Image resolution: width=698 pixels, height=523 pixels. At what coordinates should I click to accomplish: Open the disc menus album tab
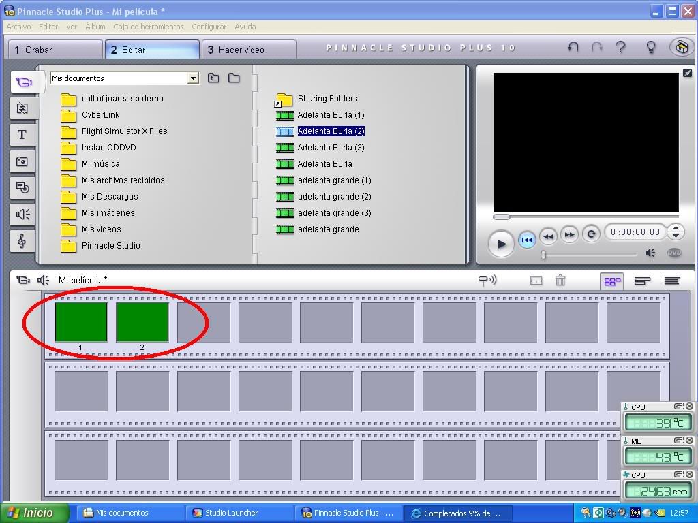tap(22, 188)
